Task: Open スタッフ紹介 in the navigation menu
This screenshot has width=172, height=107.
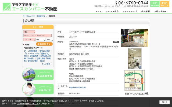Action: (112, 12)
